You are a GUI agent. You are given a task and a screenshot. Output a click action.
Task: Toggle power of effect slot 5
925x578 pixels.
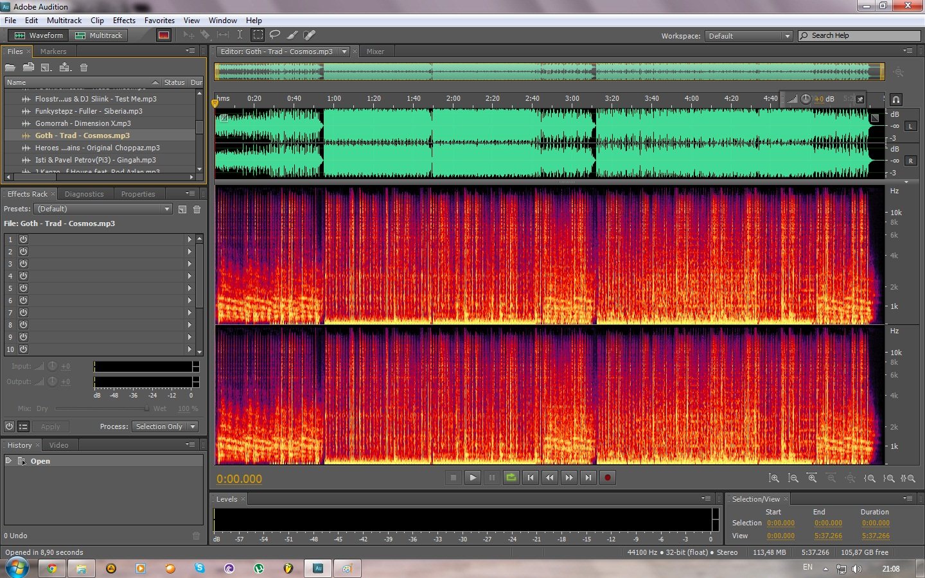(23, 288)
